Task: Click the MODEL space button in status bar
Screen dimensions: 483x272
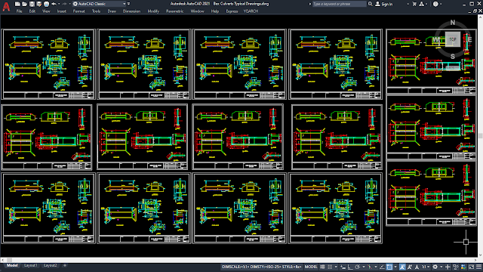Action: click(311, 267)
